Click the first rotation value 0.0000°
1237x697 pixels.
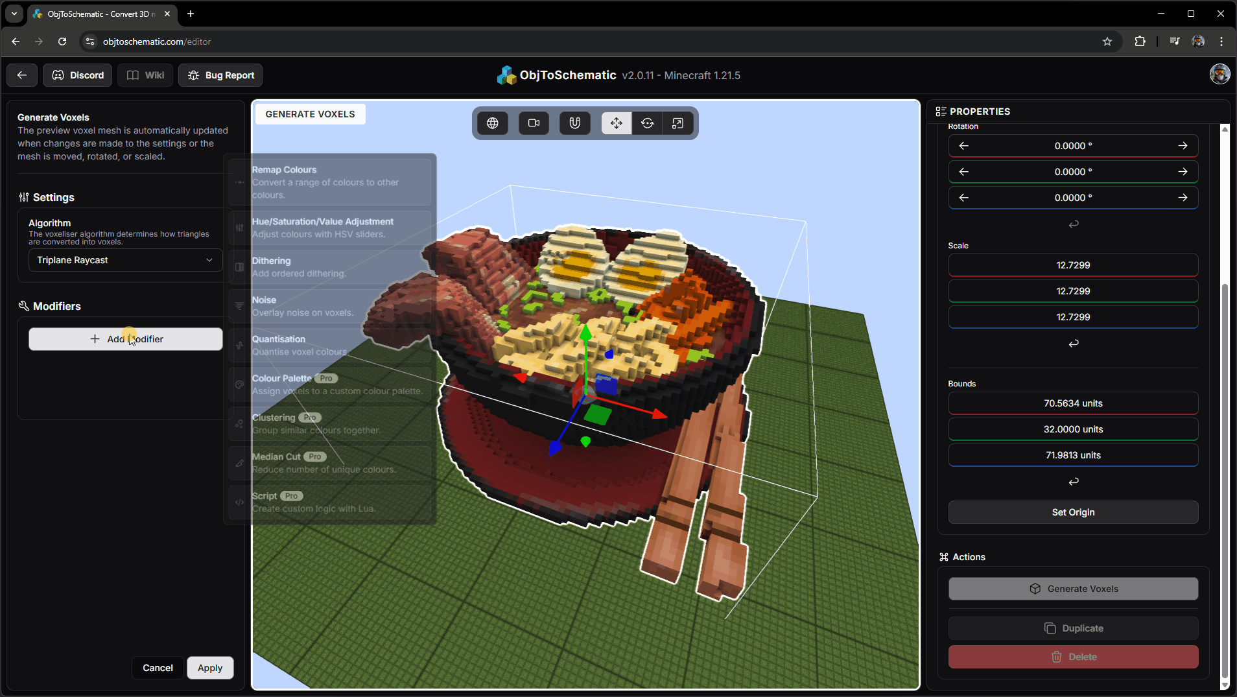point(1073,146)
